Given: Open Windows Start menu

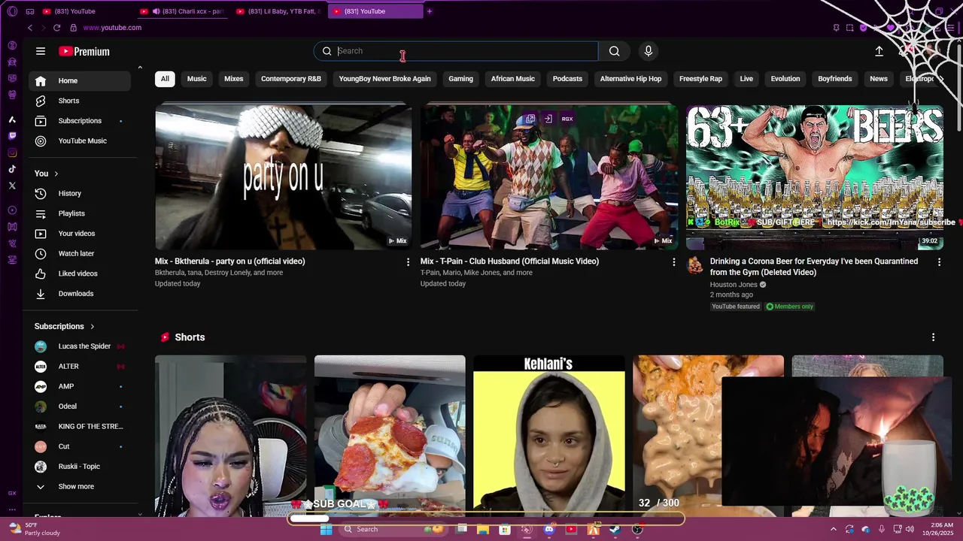Looking at the screenshot, I should pyautogui.click(x=326, y=530).
